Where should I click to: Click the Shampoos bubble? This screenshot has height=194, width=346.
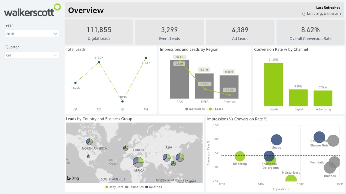click(269, 156)
